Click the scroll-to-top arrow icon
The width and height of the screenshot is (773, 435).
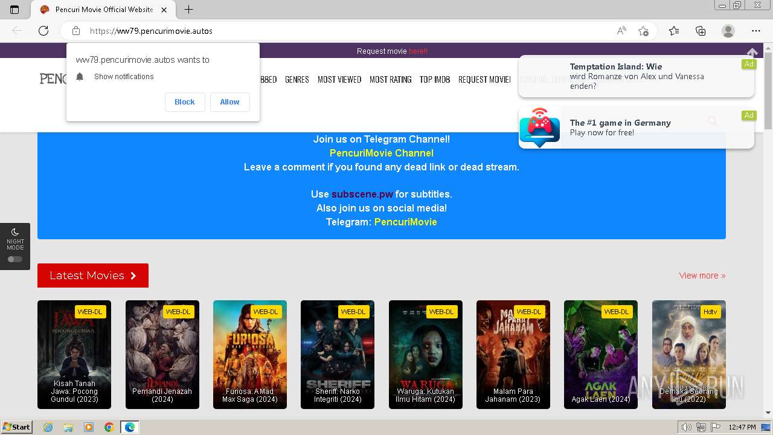coord(752,53)
